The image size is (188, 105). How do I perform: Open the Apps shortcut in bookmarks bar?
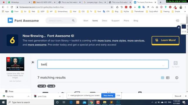pyautogui.click(x=6, y=11)
